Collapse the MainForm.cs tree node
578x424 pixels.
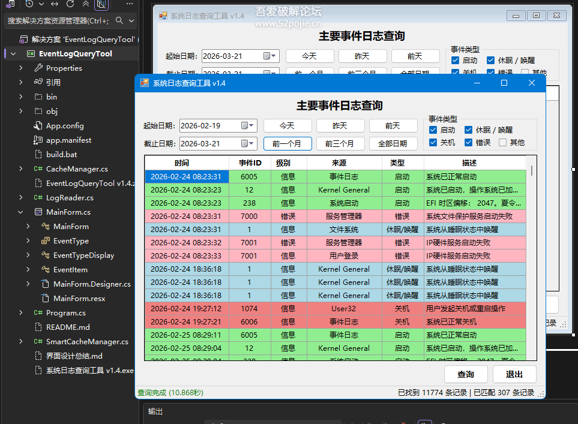point(21,212)
